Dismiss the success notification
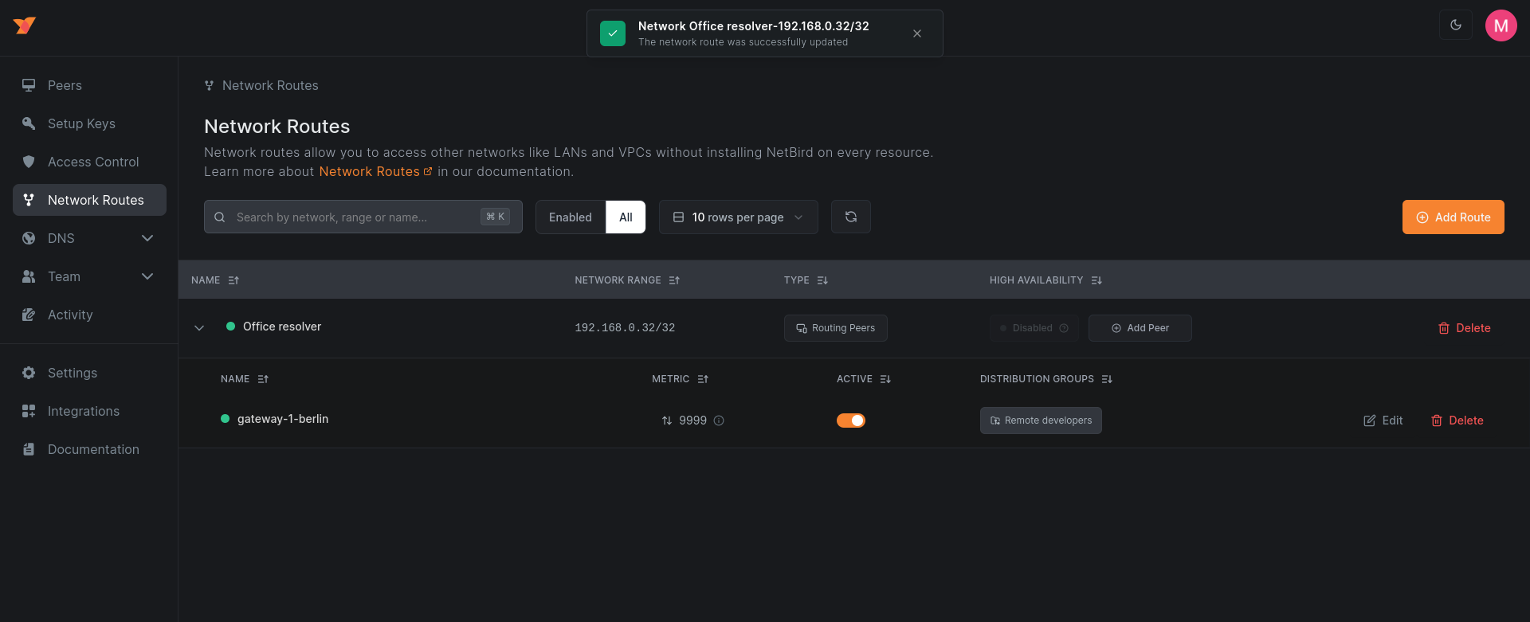 [917, 33]
